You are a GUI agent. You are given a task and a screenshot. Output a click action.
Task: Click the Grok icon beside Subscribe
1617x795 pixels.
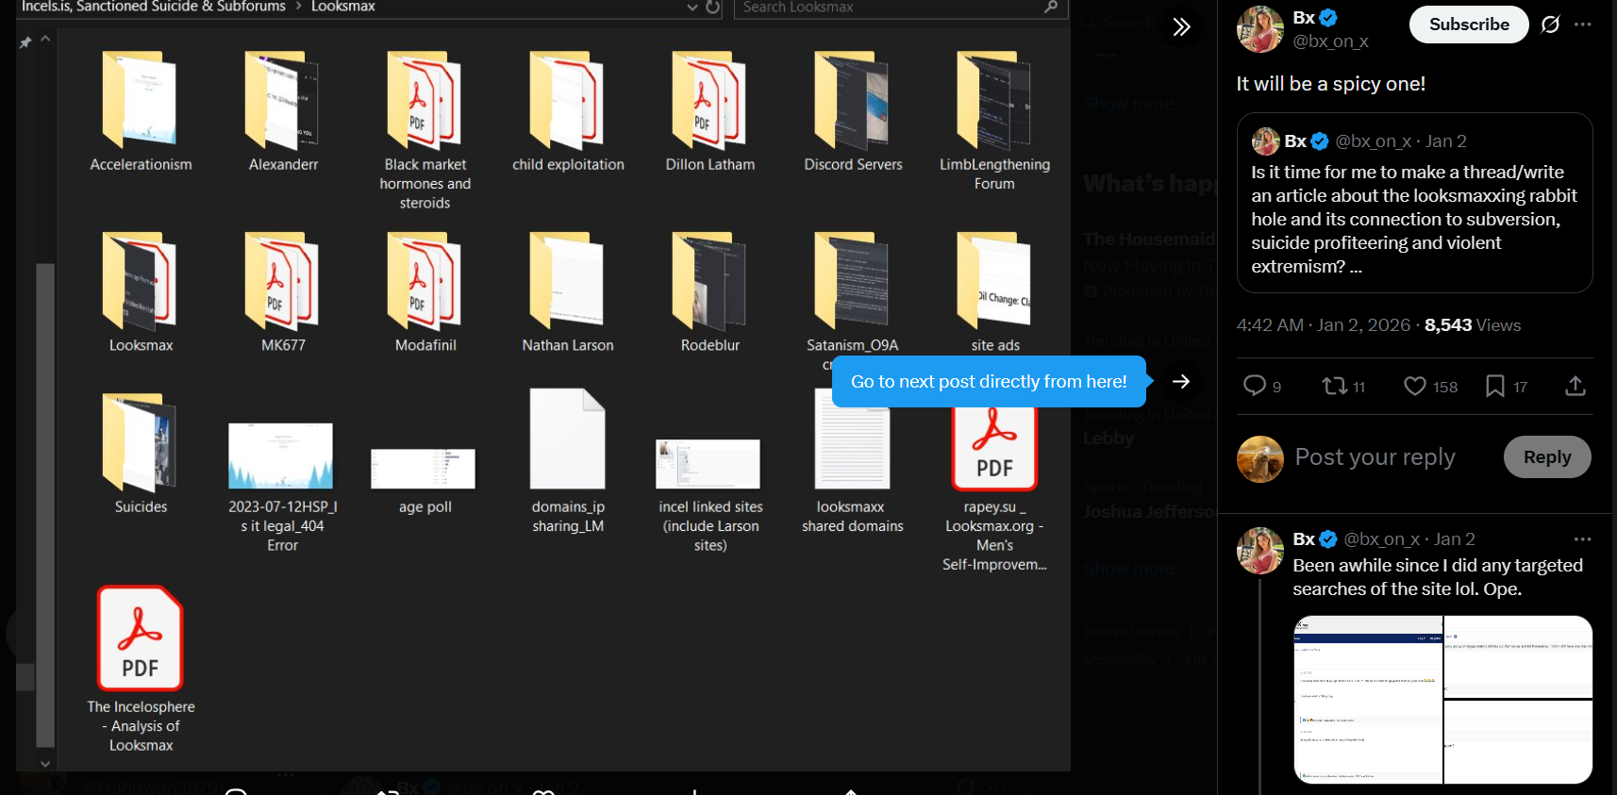coord(1550,25)
